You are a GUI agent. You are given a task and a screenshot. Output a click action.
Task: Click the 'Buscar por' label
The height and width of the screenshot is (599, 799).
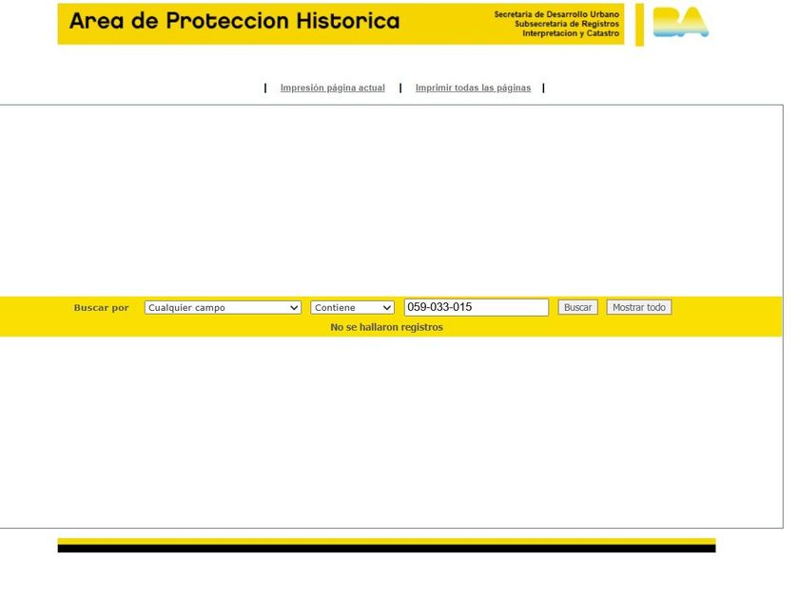(x=101, y=308)
